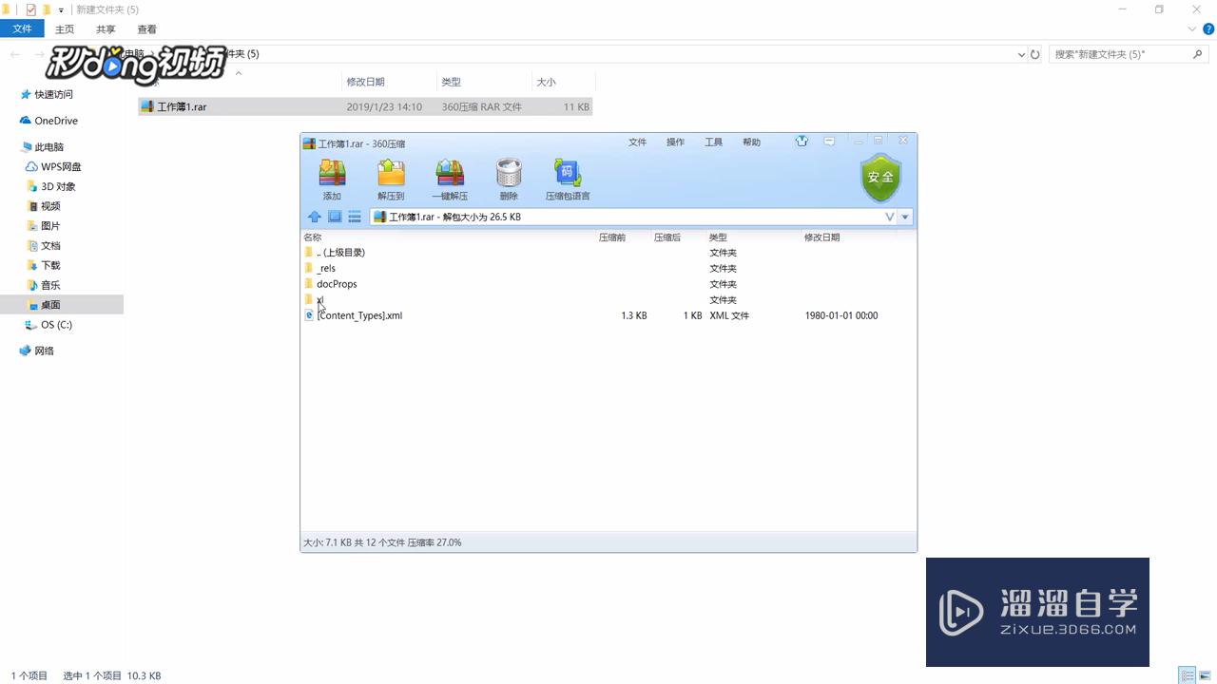This screenshot has width=1217, height=684.
Task: Click the Explorer search magnifier icon
Action: pos(1198,54)
